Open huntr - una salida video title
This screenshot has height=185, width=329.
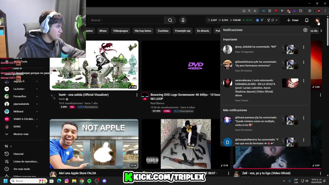(84, 95)
